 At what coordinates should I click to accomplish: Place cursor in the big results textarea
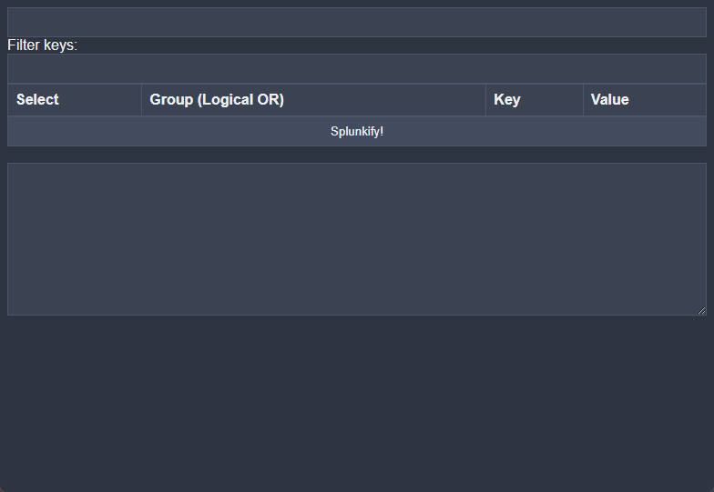pyautogui.click(x=357, y=239)
